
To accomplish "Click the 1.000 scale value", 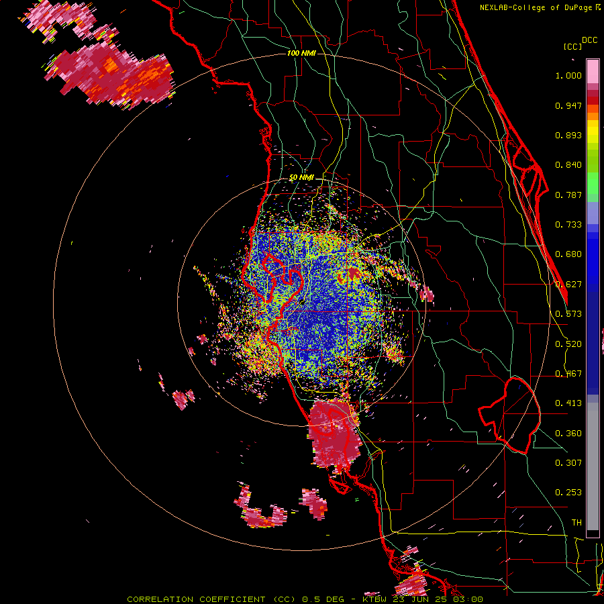I will pos(568,75).
